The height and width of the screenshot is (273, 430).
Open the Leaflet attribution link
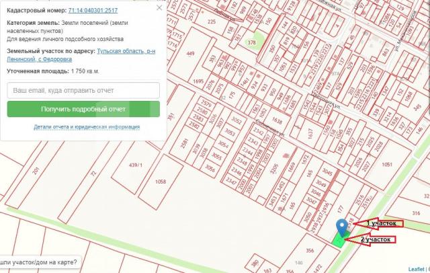[416, 269]
